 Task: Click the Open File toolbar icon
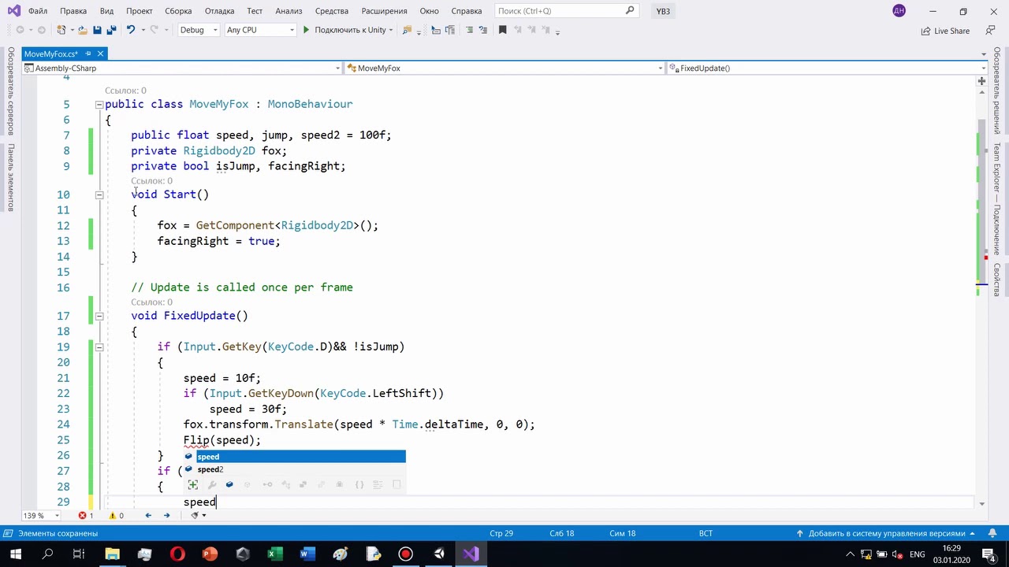81,30
